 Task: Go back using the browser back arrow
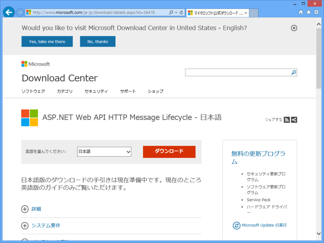[x=9, y=13]
